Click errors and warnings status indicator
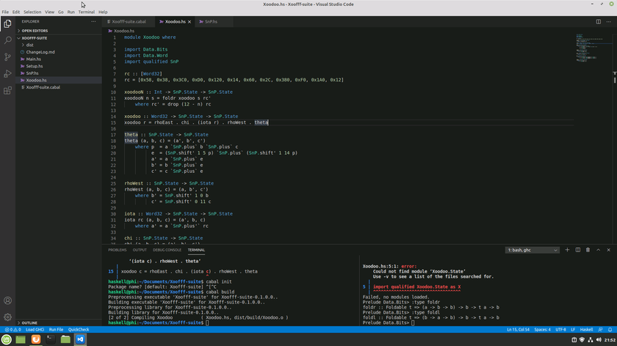The image size is (617, 346). (x=12, y=329)
